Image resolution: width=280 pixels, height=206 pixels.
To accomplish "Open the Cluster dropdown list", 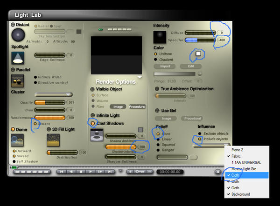I will [54, 94].
